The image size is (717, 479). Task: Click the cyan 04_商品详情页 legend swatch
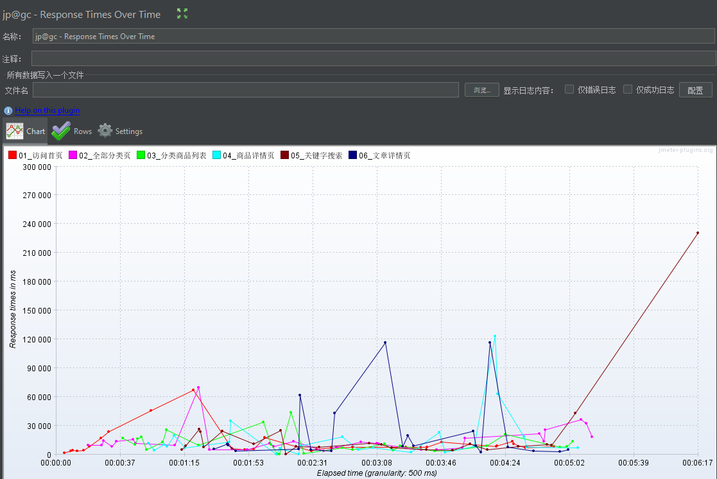click(x=217, y=155)
